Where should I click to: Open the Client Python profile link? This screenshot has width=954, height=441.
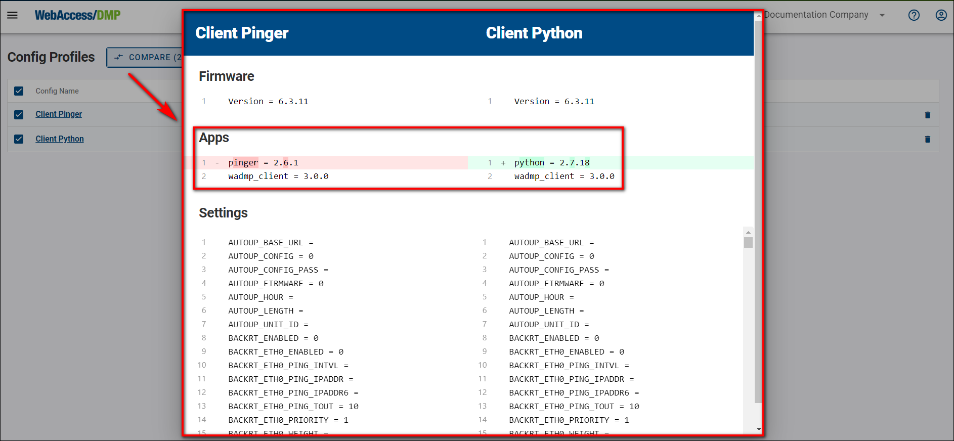click(60, 139)
